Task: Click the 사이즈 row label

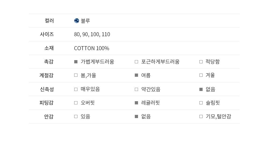Action: pyautogui.click(x=47, y=34)
